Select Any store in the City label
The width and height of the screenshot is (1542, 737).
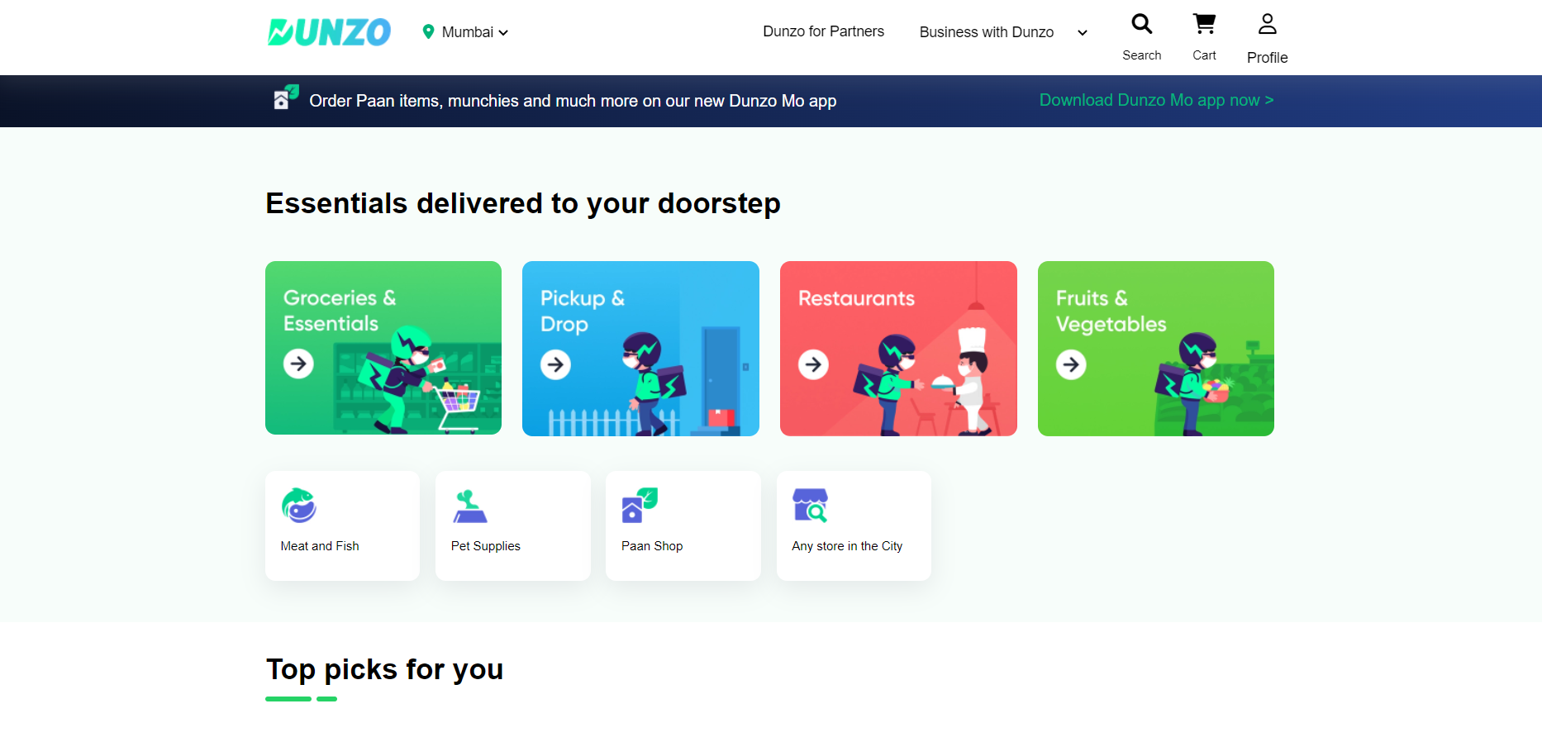[x=847, y=546]
